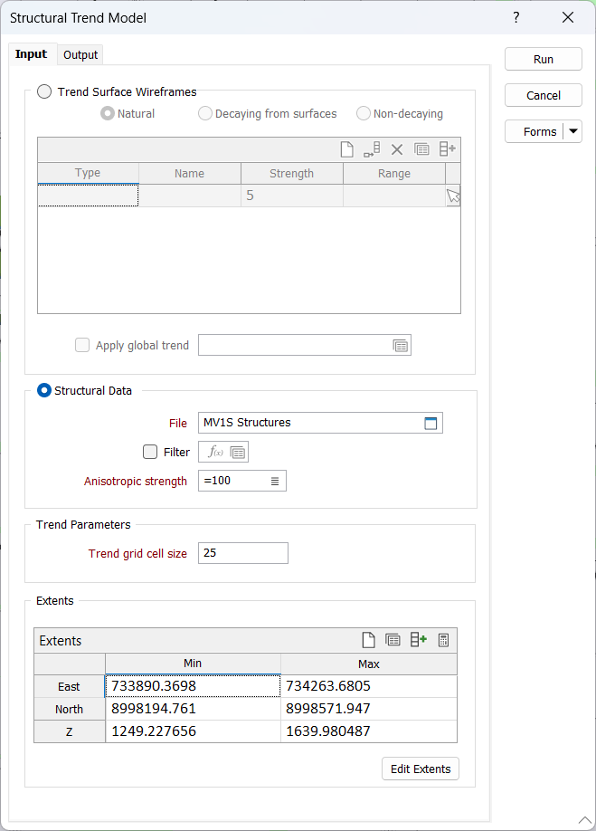This screenshot has height=831, width=596.
Task: Open the calculator icon in Extents toolbar
Action: pos(443,639)
